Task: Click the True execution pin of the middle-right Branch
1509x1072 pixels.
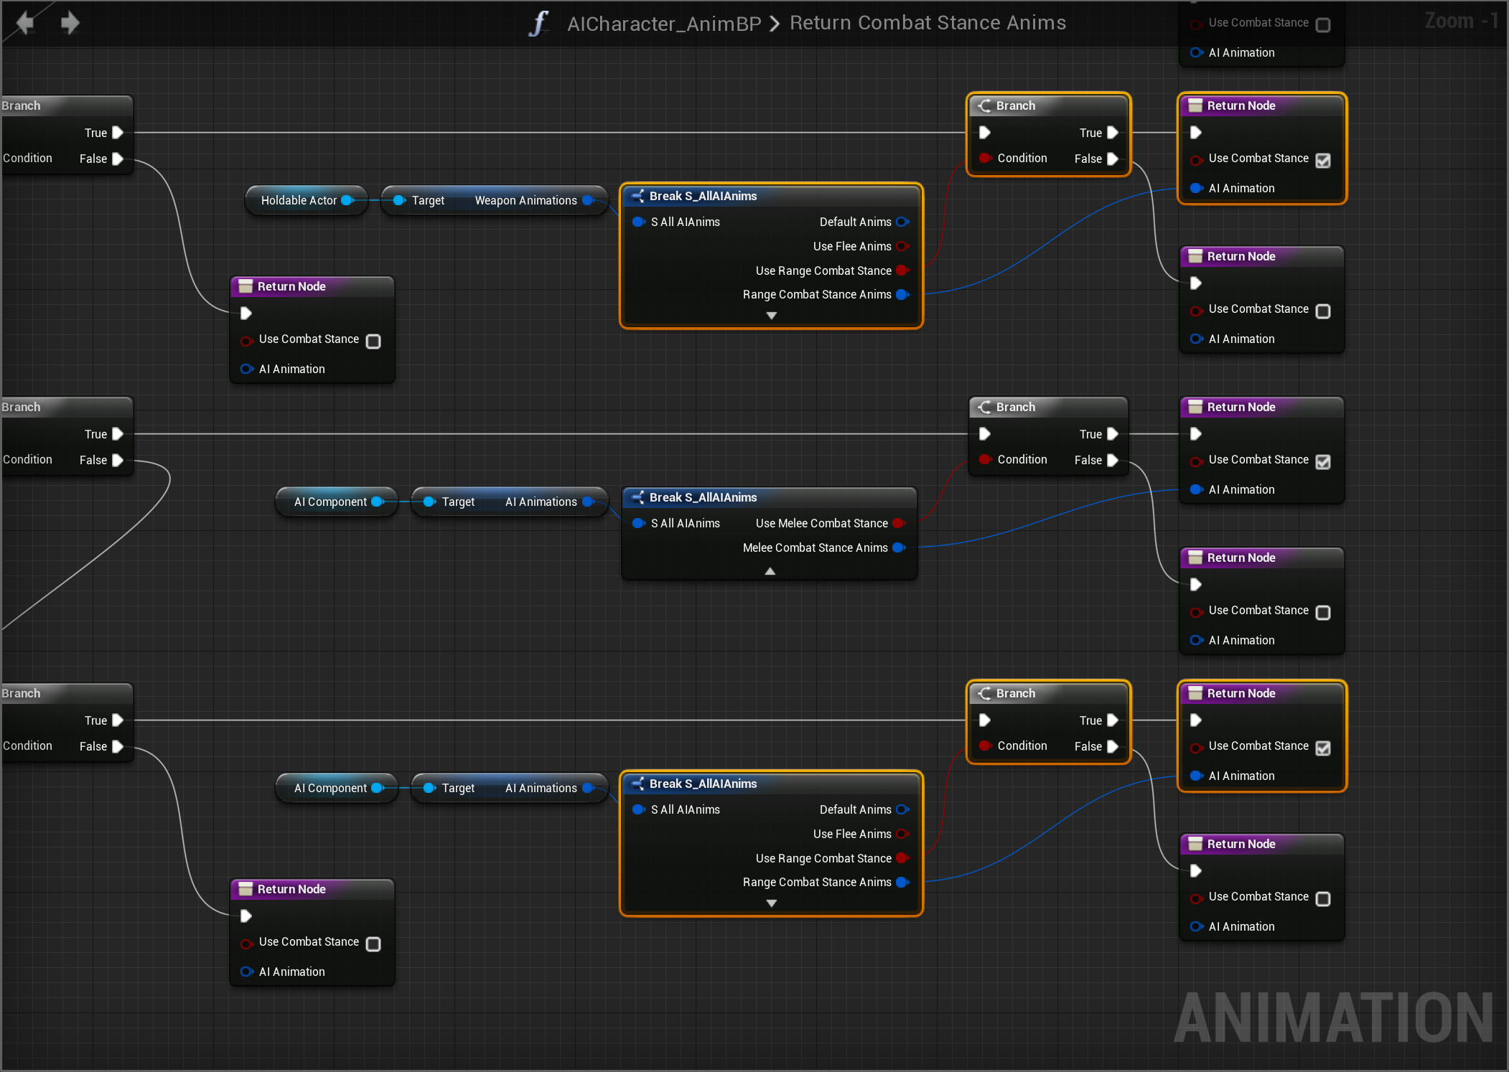Action: coord(1112,434)
